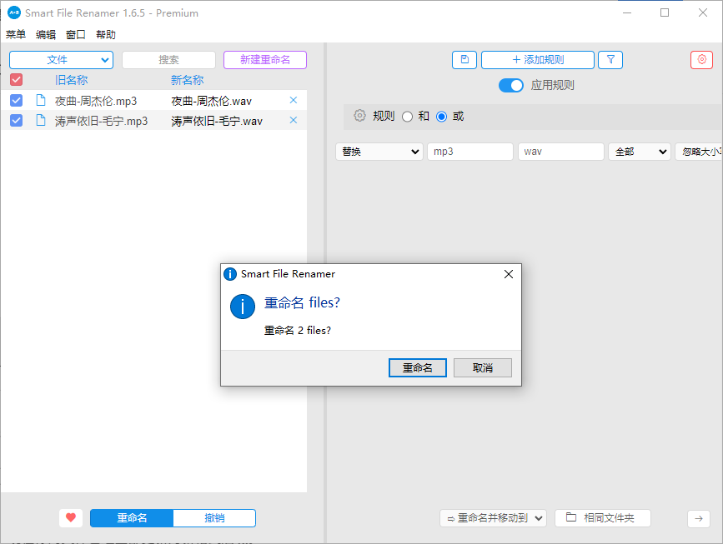Select the old name 涛声依旧-毛宁.mp3
Viewport: 723px width, 544px height.
pyautogui.click(x=102, y=121)
